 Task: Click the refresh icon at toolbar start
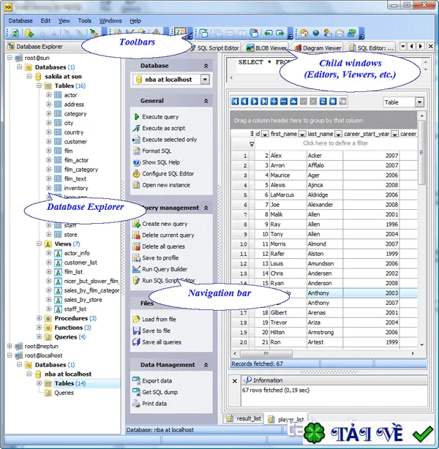click(15, 33)
